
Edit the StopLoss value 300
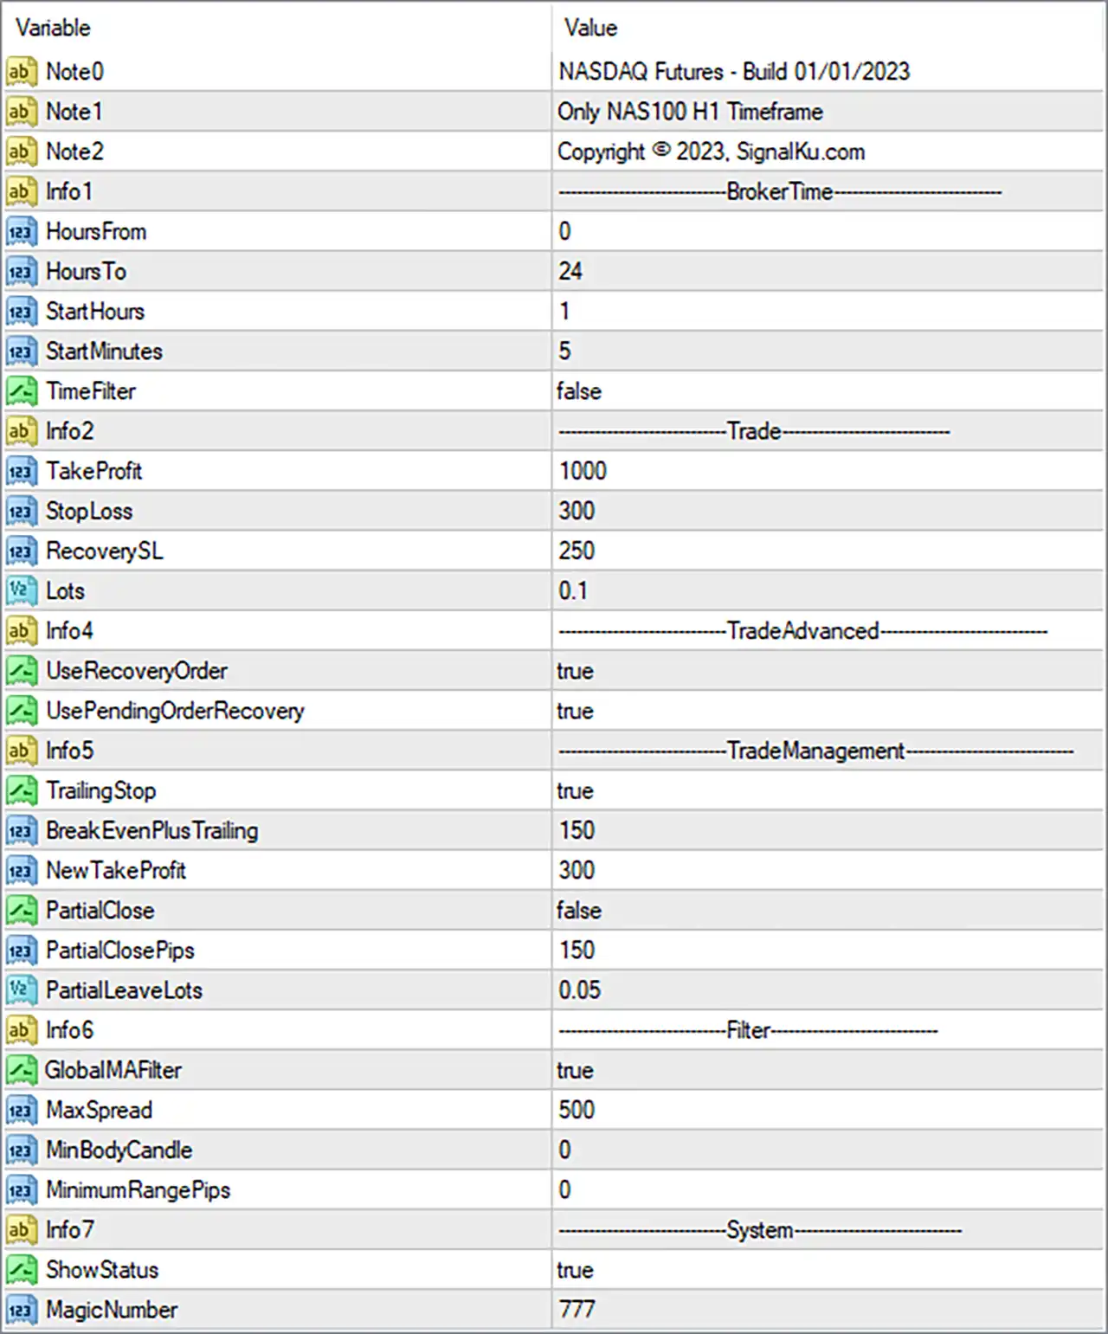[x=577, y=511]
